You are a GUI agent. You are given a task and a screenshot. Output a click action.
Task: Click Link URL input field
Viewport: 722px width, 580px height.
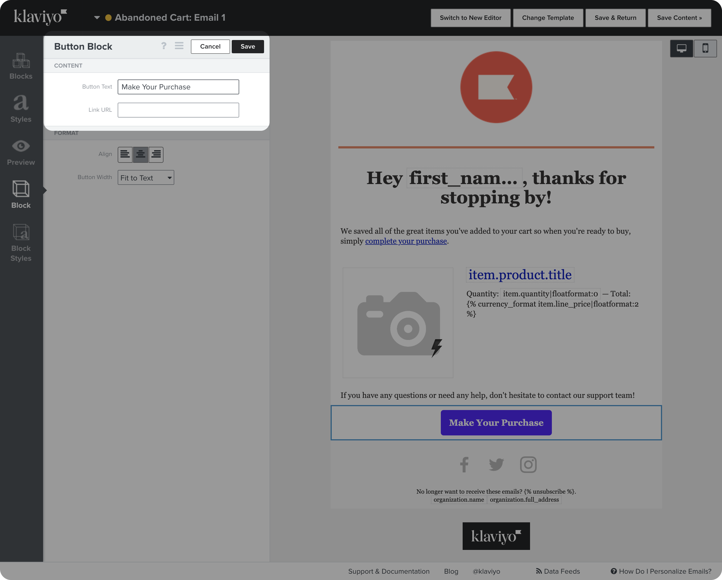[x=178, y=110]
